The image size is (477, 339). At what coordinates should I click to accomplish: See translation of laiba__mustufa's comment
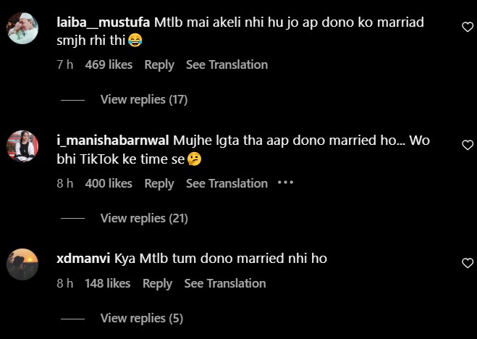pyautogui.click(x=227, y=64)
